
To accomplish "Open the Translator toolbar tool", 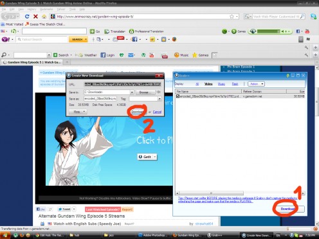I will [114, 31].
